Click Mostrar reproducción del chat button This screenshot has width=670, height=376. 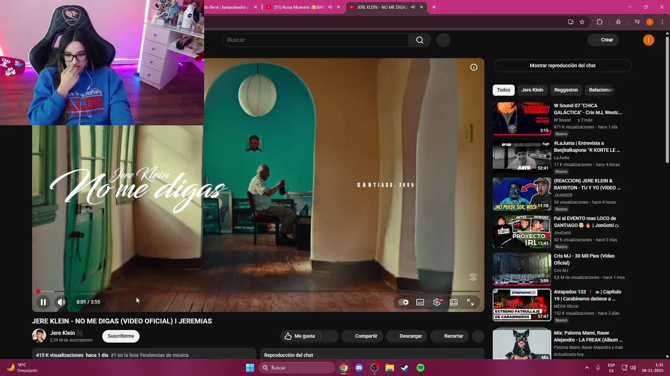point(563,65)
